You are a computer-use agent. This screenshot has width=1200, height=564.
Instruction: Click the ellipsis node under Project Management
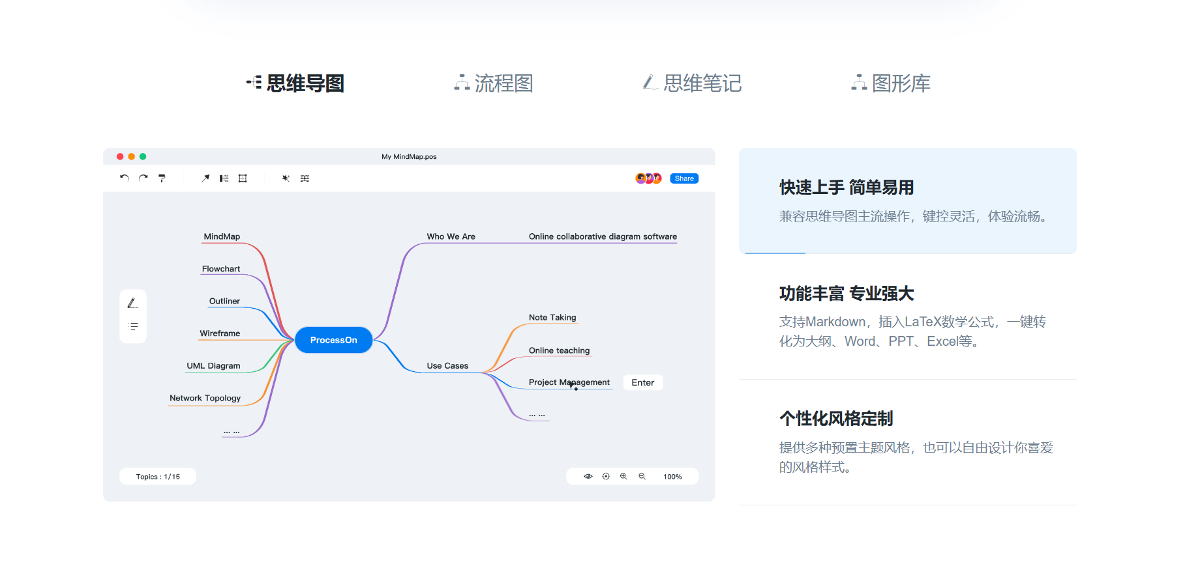click(x=537, y=414)
